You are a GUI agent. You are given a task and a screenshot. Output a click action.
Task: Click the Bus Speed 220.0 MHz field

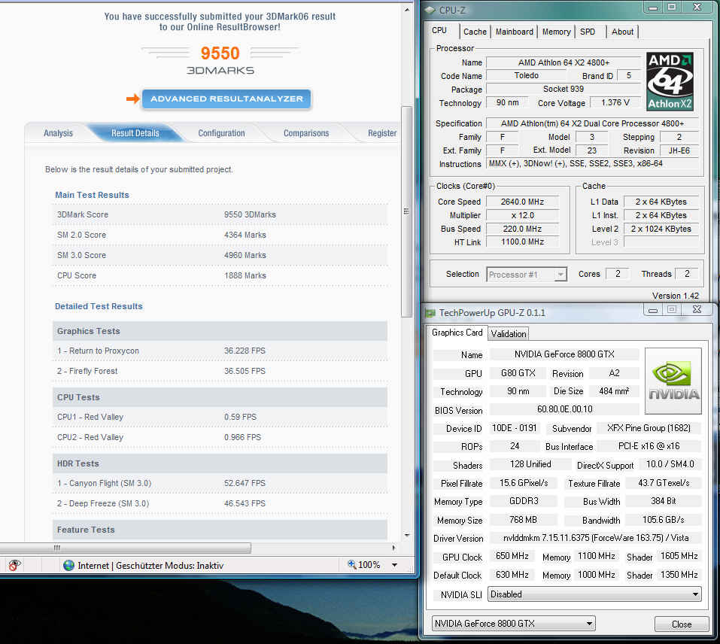pos(522,229)
